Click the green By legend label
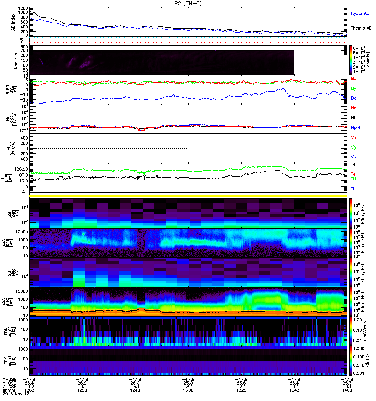 [353, 89]
